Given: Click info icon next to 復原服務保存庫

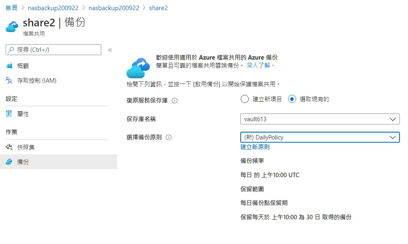Looking at the screenshot, I should (175, 101).
